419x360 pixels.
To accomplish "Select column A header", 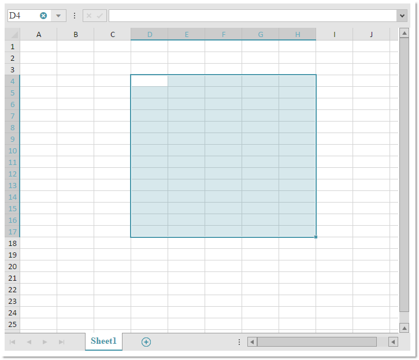I will 39,35.
